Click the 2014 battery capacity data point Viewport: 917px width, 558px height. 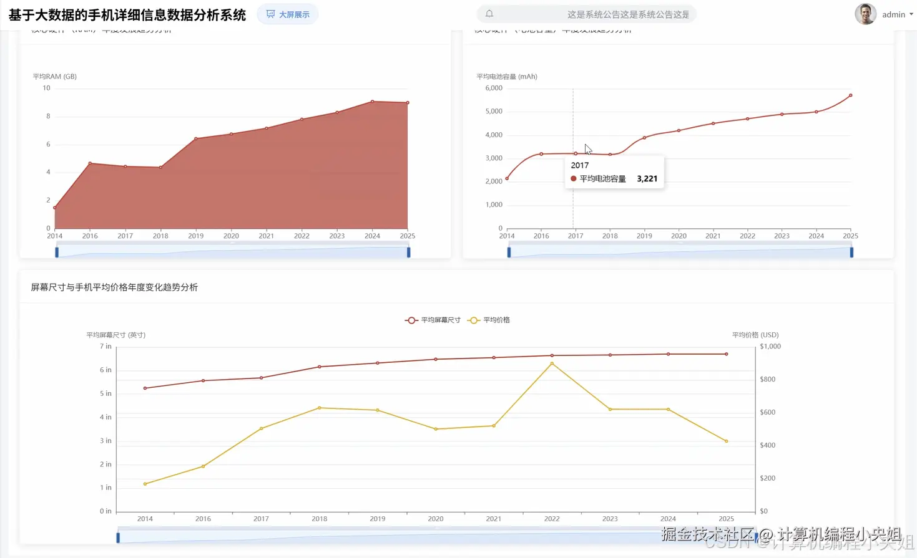507,178
